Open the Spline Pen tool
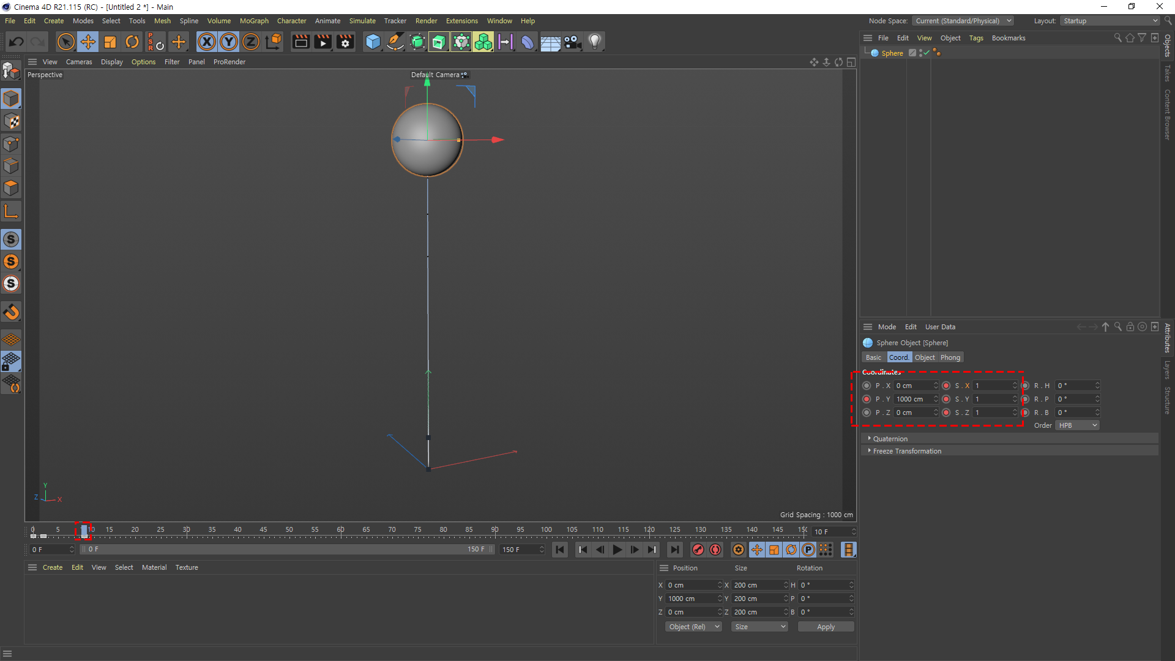The image size is (1175, 661). click(395, 42)
